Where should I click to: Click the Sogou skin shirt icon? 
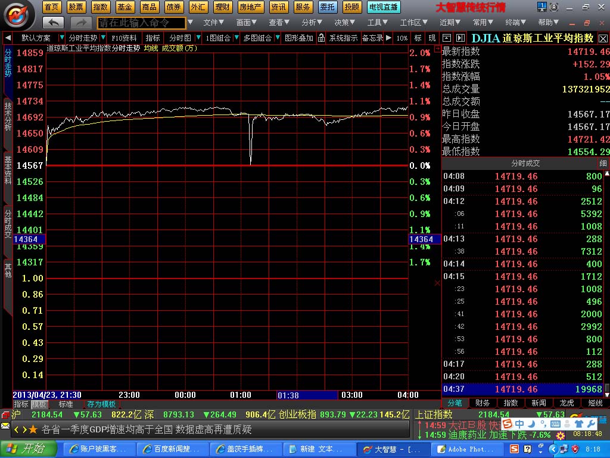pos(579,424)
